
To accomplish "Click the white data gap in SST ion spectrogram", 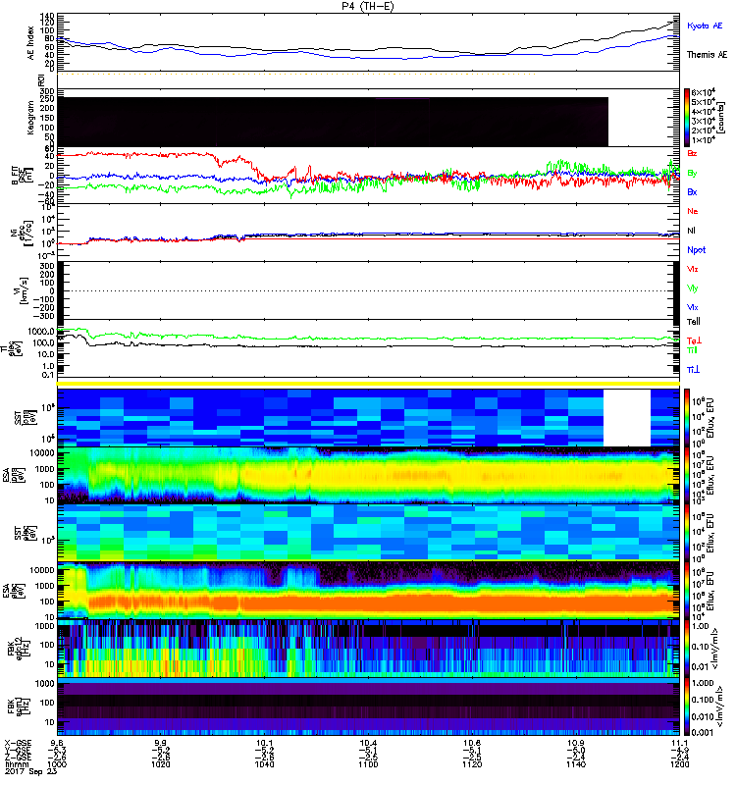I will click(x=627, y=418).
